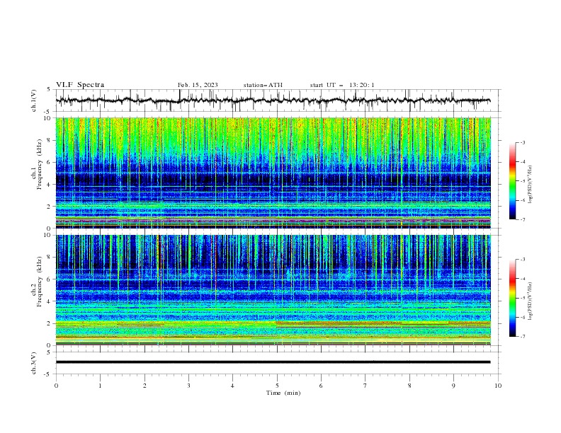Click the 'ch.1(V)' axis label
Screen dimensions: 561x433
(34, 100)
